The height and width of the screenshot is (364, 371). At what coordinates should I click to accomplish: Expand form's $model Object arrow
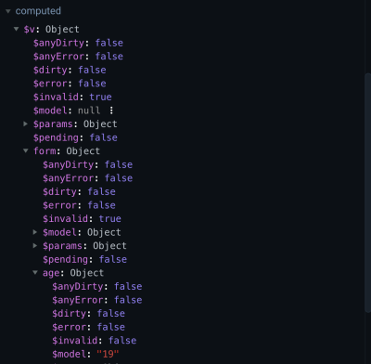pos(35,232)
